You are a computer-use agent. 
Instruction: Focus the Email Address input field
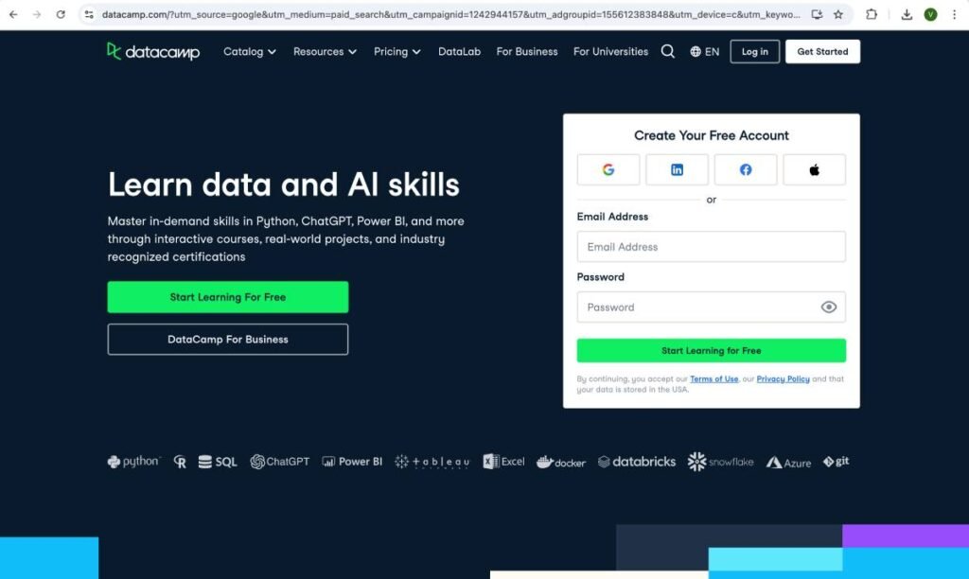click(x=712, y=247)
